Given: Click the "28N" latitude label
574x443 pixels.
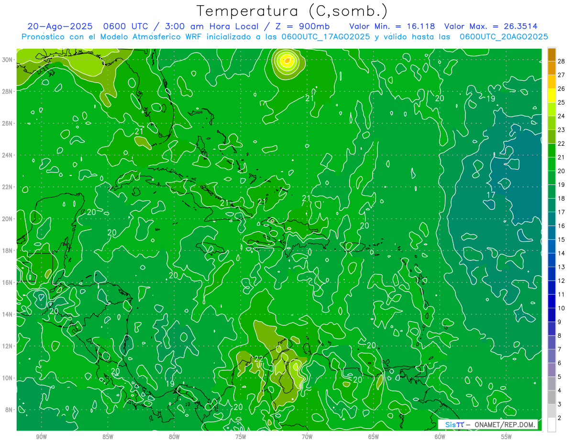Looking at the screenshot, I should (x=8, y=91).
